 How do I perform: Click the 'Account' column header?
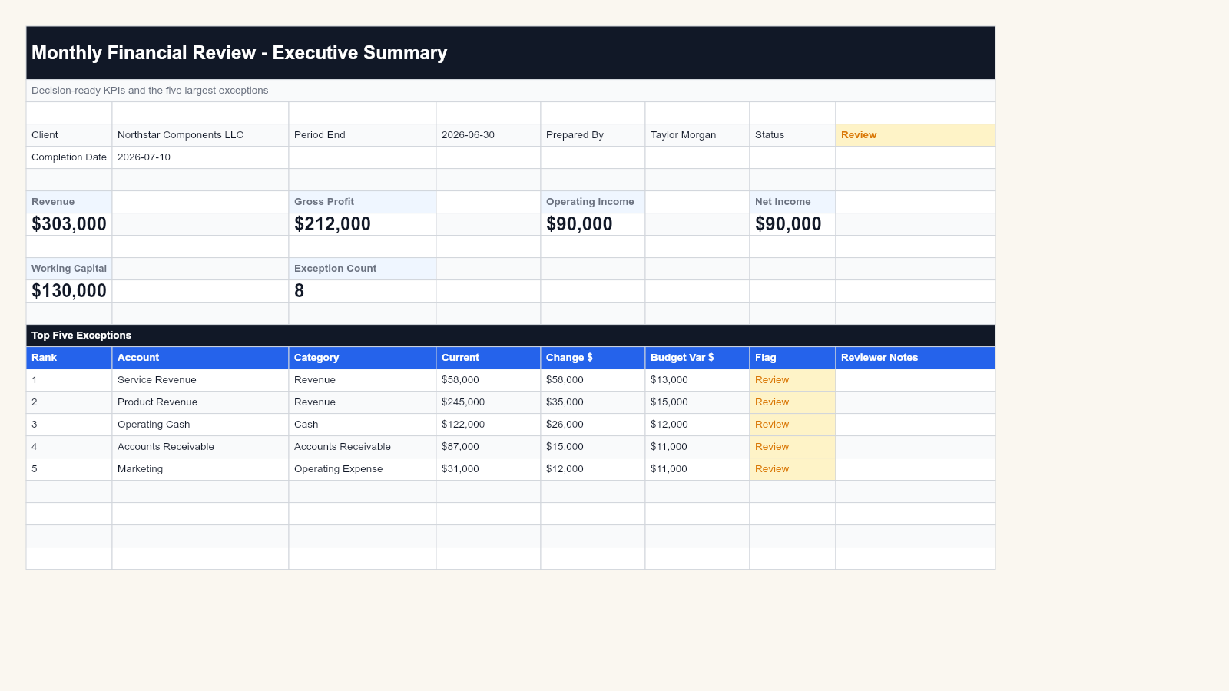(200, 358)
